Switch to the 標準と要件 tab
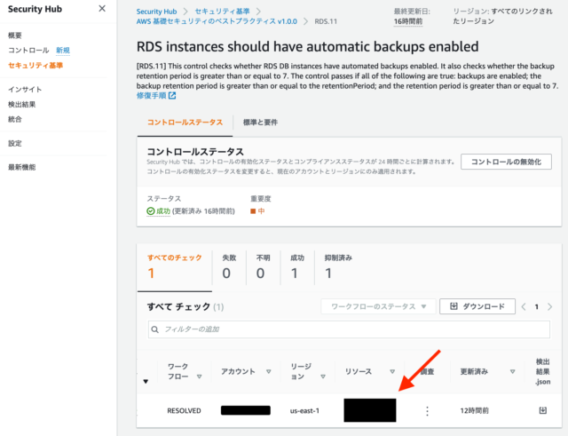The image size is (568, 436). tap(260, 123)
